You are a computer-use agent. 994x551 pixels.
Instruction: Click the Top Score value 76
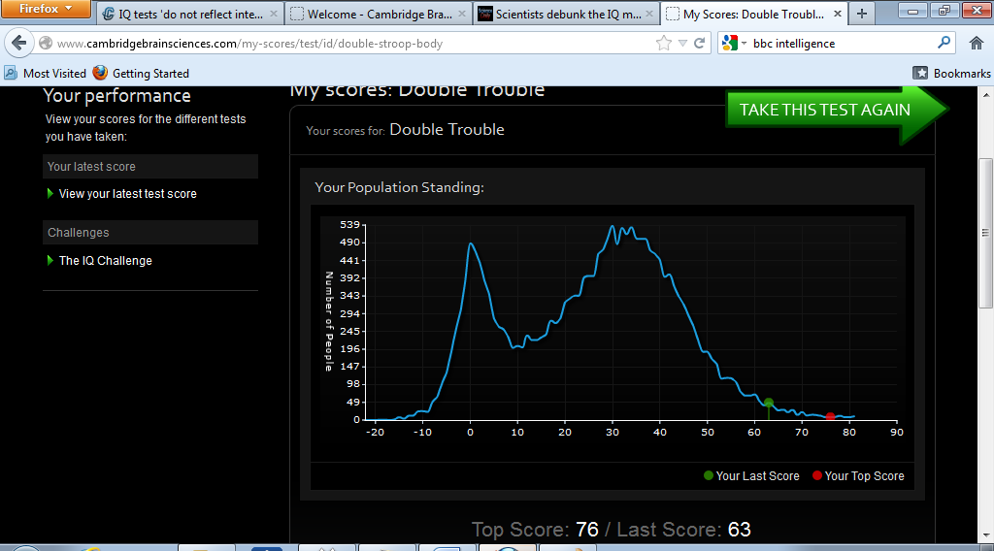[587, 530]
